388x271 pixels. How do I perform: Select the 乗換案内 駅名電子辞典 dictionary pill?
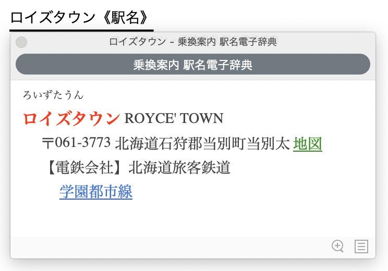[x=193, y=64]
